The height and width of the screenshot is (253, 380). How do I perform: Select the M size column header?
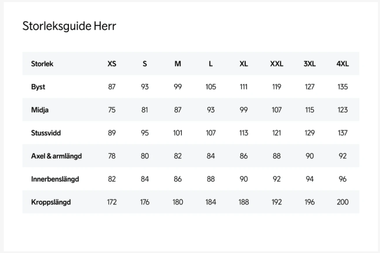click(178, 64)
